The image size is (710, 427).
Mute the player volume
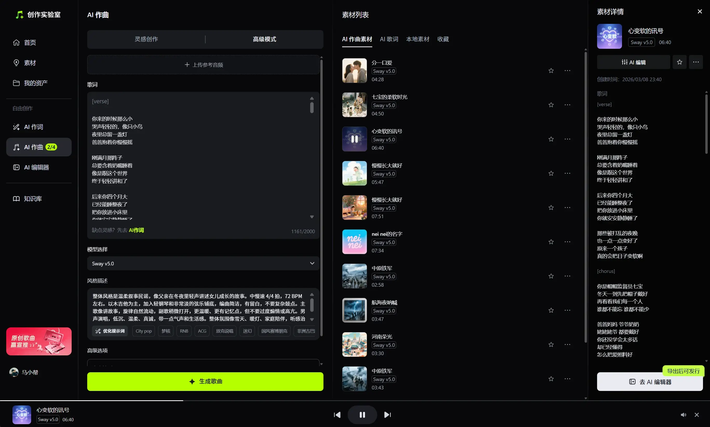coord(683,415)
